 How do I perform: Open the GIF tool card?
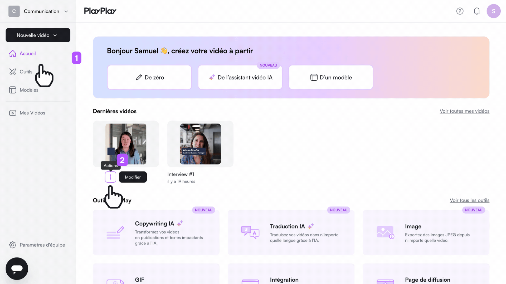[156, 274]
